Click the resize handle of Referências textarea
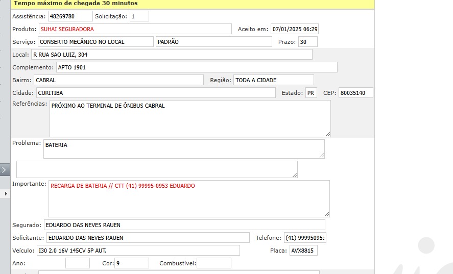Screen dimensions: 453x274 327,134
